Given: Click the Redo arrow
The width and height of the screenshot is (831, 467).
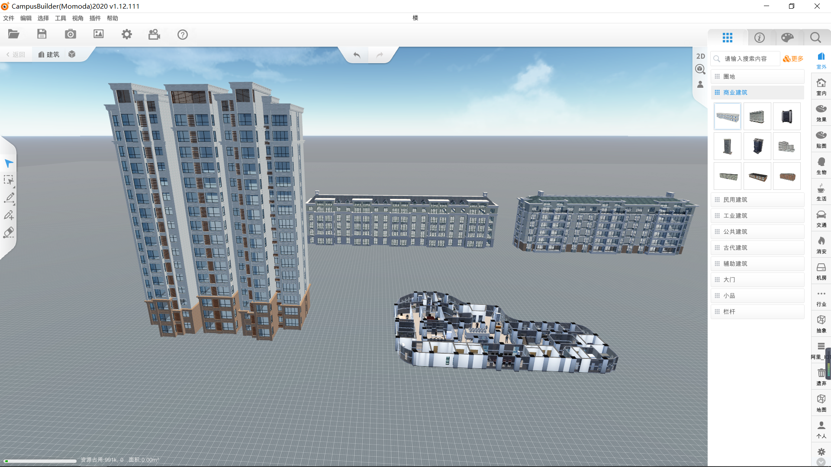Looking at the screenshot, I should click(380, 55).
